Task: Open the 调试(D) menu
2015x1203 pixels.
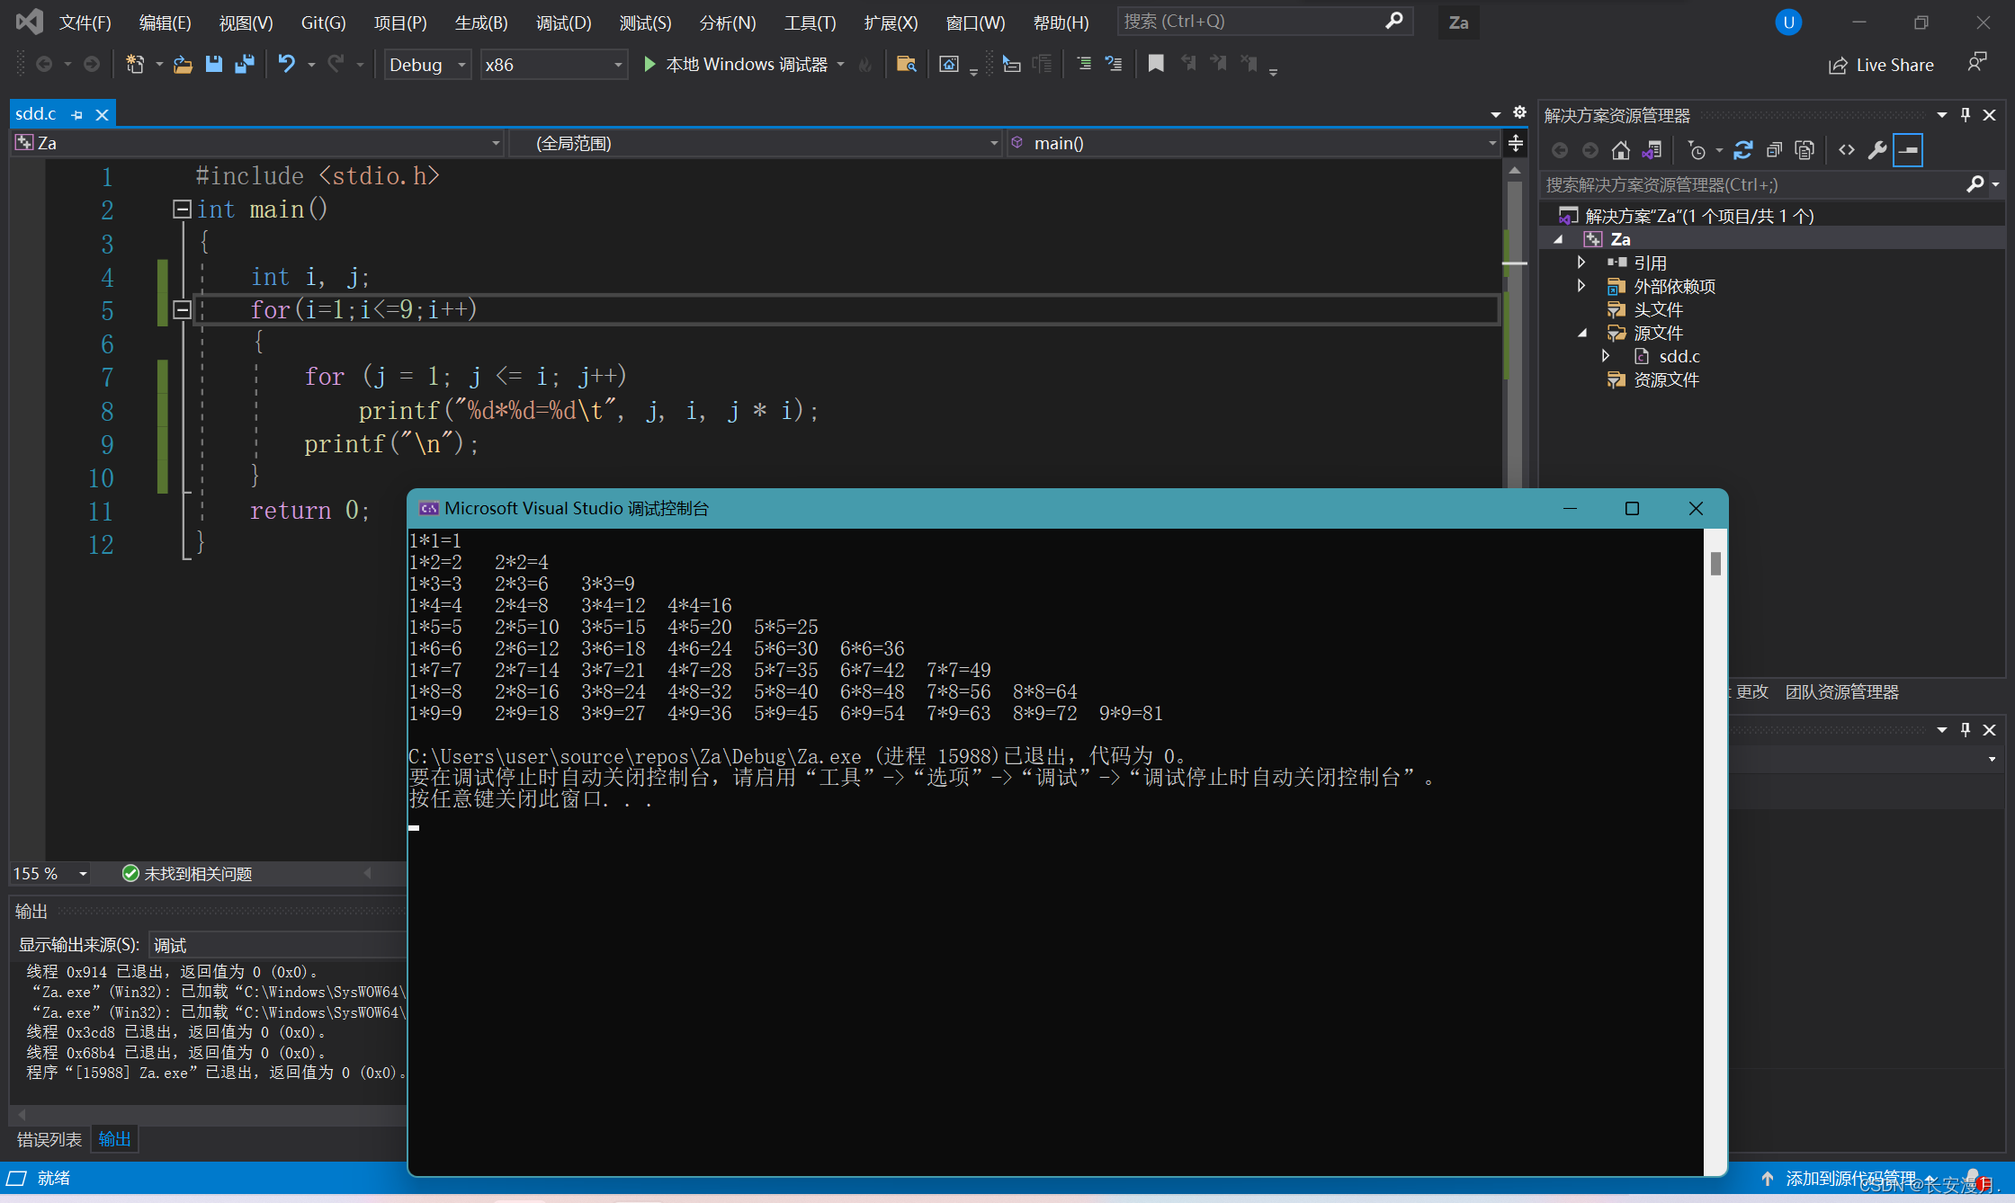Action: tap(563, 22)
